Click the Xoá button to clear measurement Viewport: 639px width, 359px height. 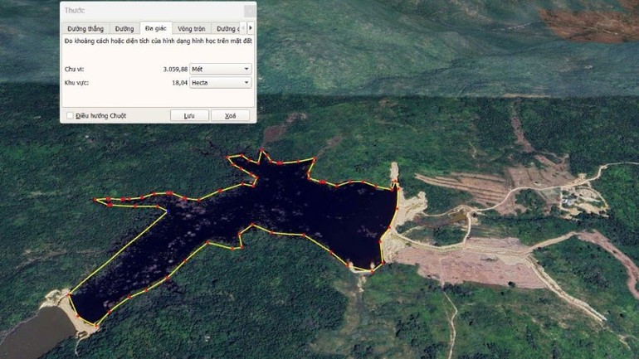[230, 116]
